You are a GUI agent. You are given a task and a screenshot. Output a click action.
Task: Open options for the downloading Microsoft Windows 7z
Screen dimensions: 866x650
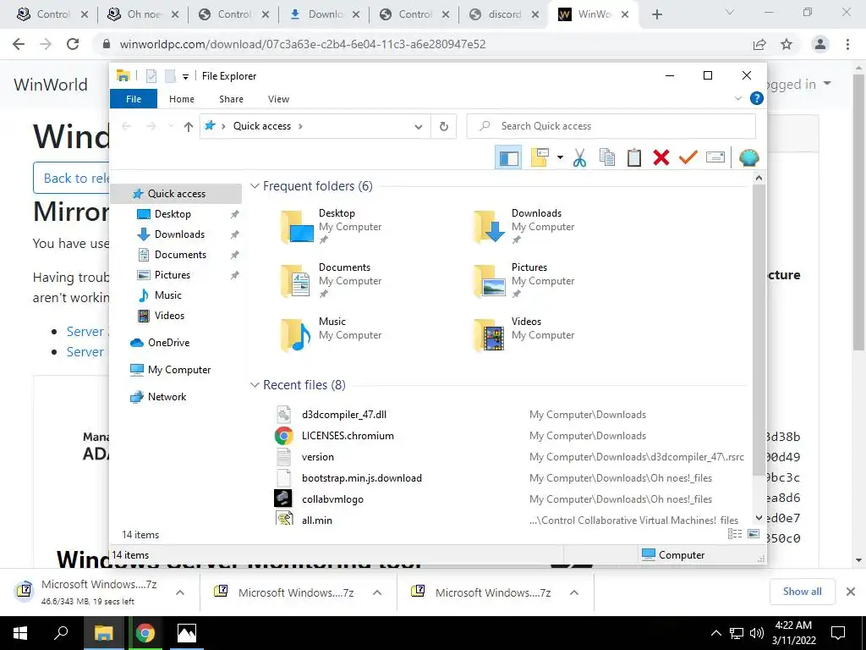pos(180,592)
